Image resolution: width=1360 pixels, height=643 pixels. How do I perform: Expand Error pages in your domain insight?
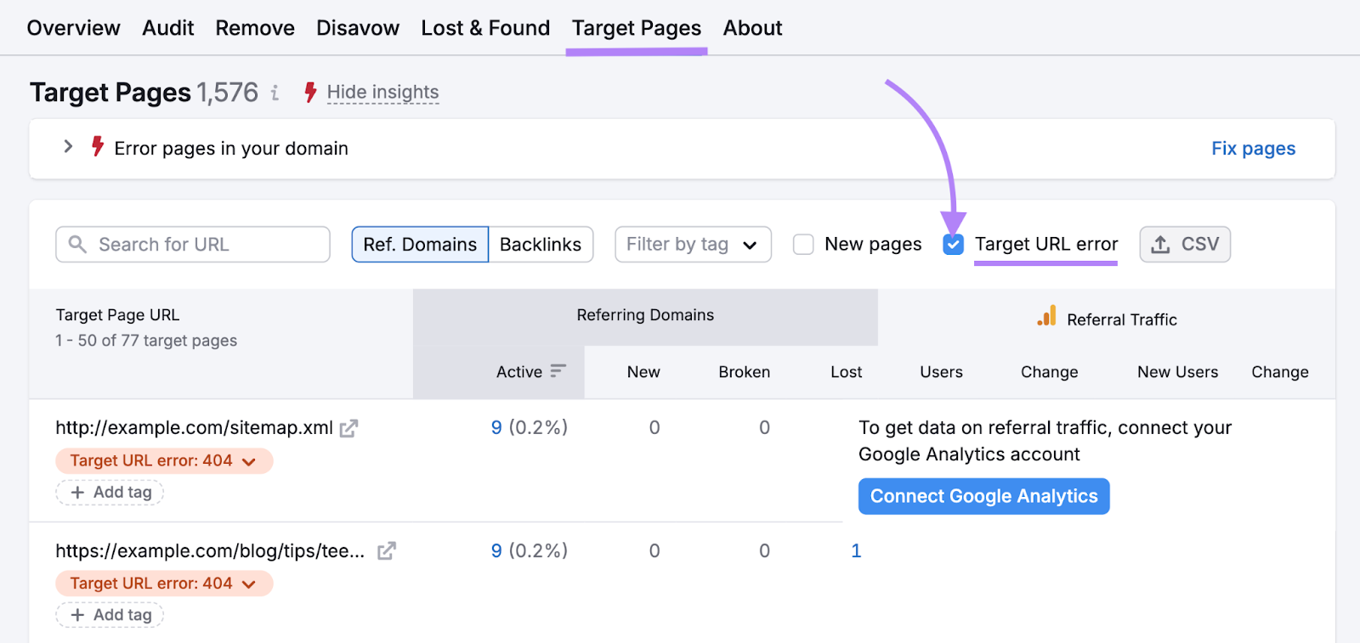[x=68, y=147]
